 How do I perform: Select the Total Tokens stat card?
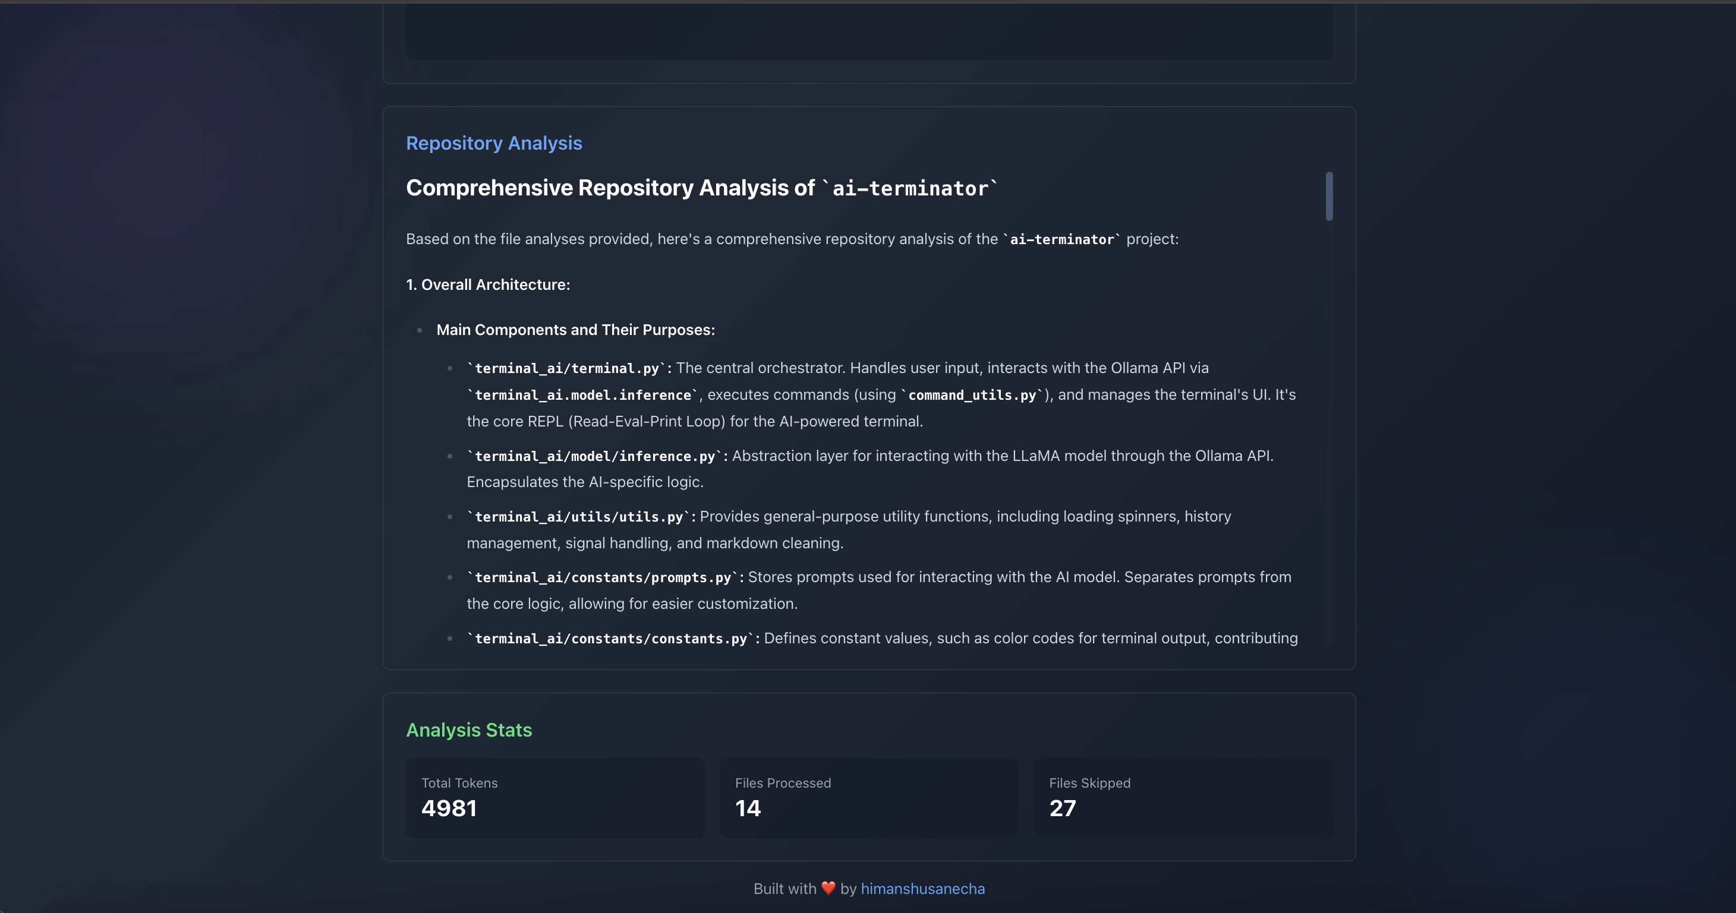[x=554, y=798]
